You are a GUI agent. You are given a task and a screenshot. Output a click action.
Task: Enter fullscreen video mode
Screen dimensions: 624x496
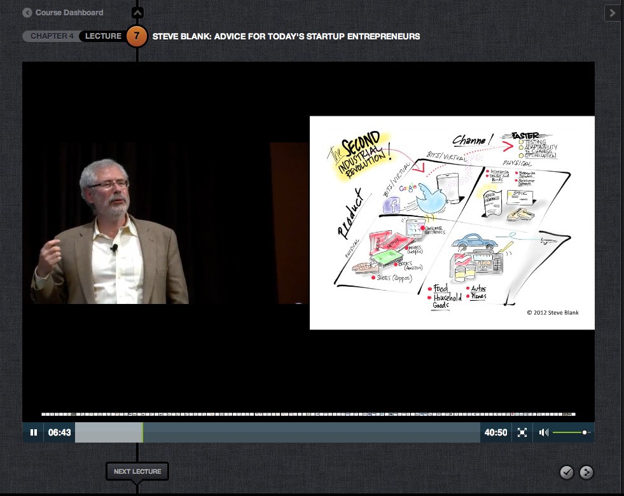pos(522,432)
